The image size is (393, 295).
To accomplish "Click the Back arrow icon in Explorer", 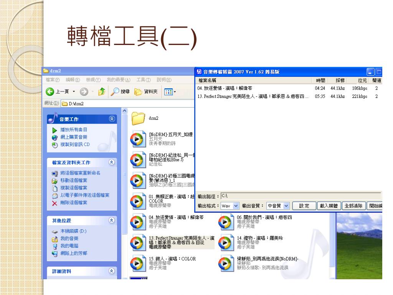I will 50,92.
